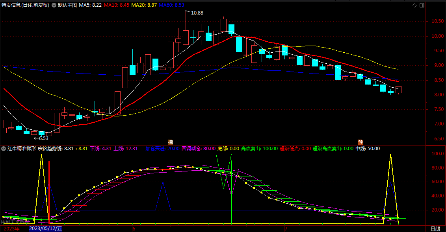The width and height of the screenshot is (446, 232).
Task: Click stock title 特发信息(日线.前复权)
Action: (x=25, y=5)
